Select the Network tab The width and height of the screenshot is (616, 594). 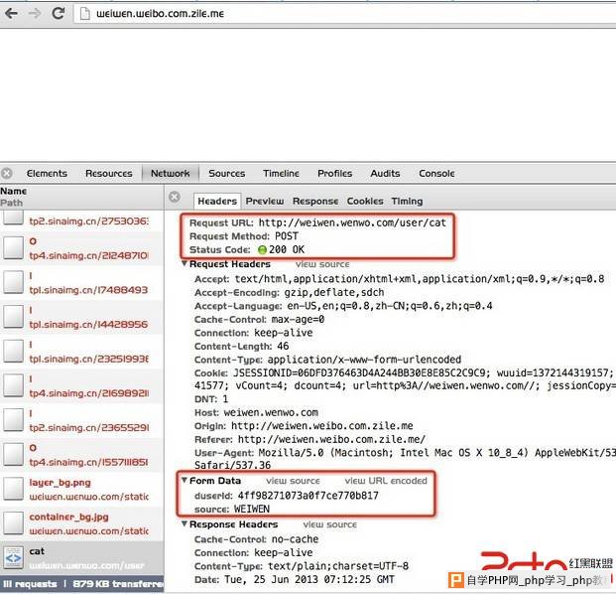pos(170,174)
